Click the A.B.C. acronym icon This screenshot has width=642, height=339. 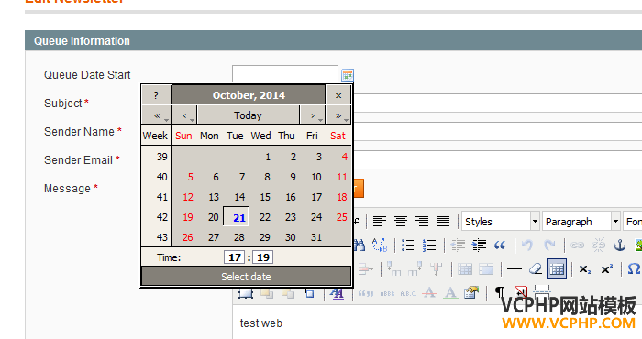point(408,293)
